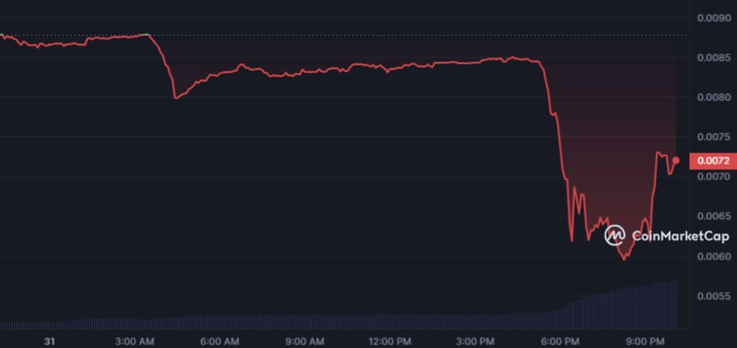The image size is (737, 348).
Task: Click the red dot at line's end
Action: coord(676,160)
